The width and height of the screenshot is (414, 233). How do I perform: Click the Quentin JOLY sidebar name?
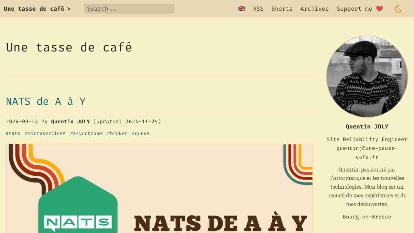[x=367, y=127]
